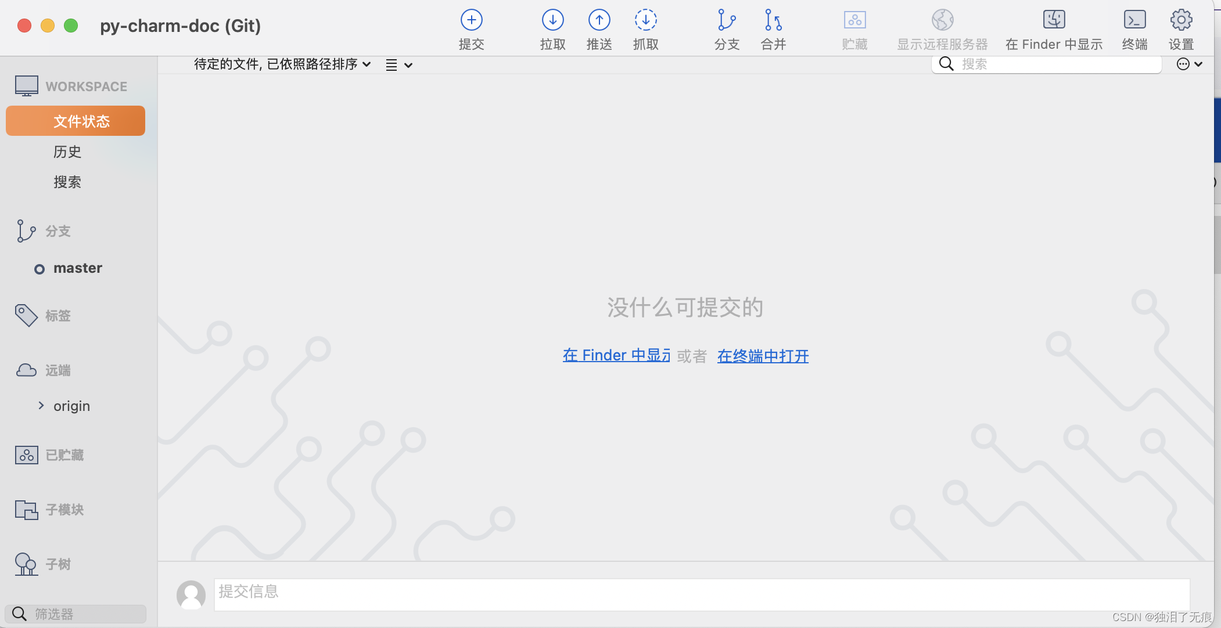Click the 在终端中打开 link
Viewport: 1221px width, 628px height.
pos(763,356)
